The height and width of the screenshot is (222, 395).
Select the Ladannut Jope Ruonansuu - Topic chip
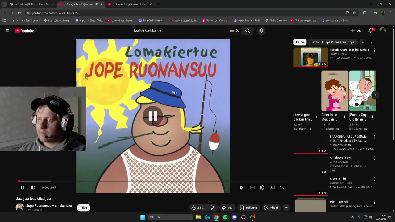[x=333, y=42]
